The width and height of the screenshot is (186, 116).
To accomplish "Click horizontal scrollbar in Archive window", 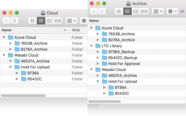I will (x=105, y=102).
